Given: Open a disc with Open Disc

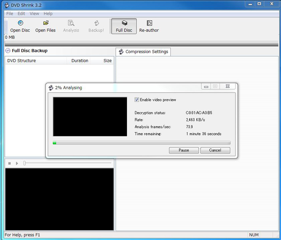Looking at the screenshot, I should click(x=20, y=26).
